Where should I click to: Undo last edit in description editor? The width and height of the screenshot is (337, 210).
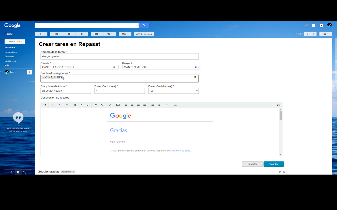coord(53,105)
